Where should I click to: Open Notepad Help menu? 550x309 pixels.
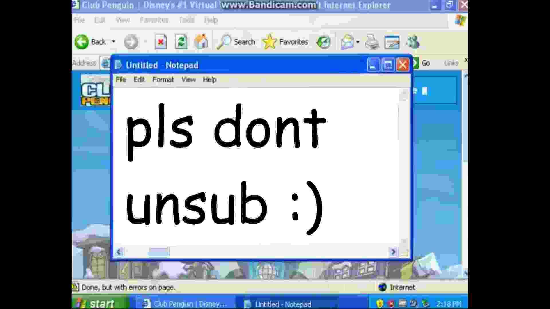209,80
